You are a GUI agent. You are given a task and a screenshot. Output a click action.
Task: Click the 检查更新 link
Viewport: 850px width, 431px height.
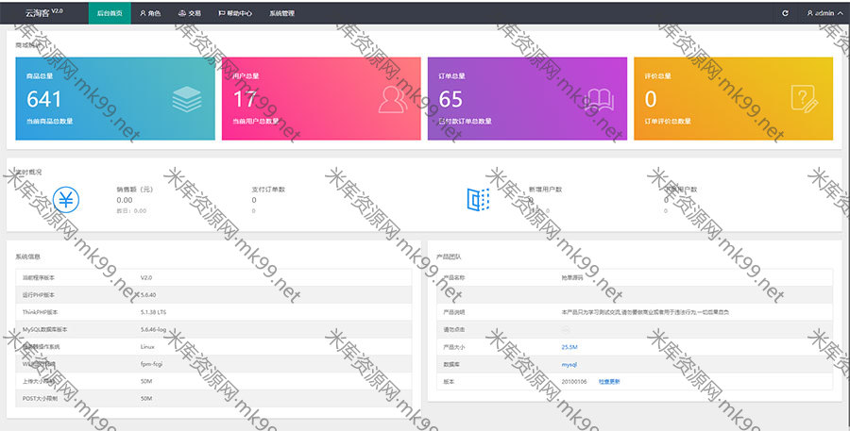point(609,382)
